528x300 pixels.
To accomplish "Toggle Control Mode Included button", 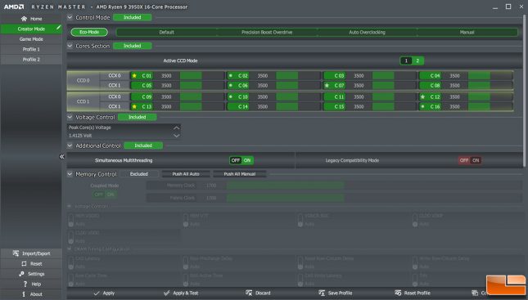I will click(133, 17).
